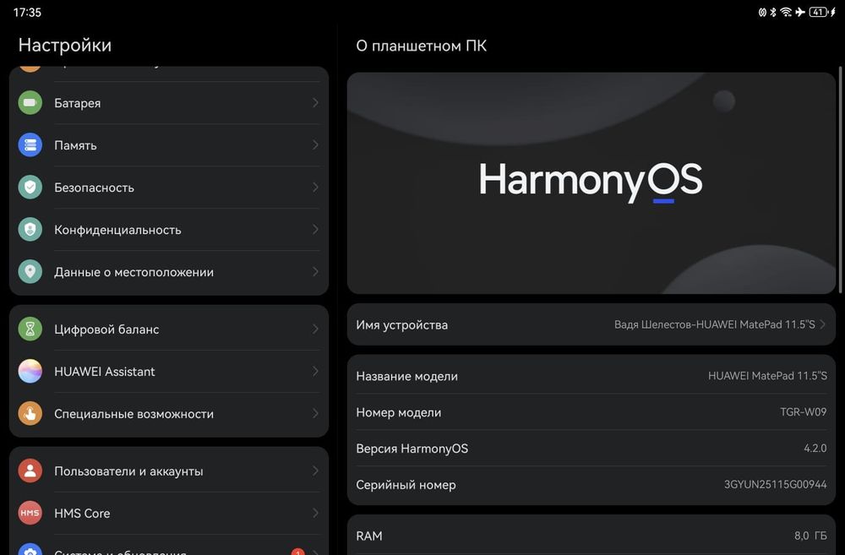The height and width of the screenshot is (555, 845).
Task: Select Безопасность in settings list
Action: [x=169, y=187]
